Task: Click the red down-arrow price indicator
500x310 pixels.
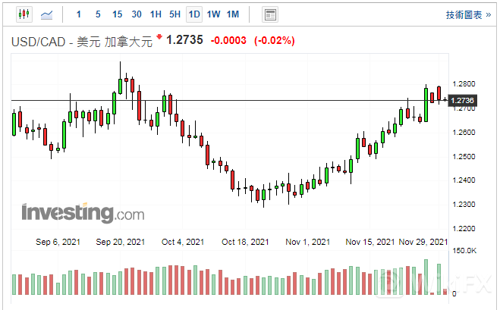Action: [x=159, y=36]
